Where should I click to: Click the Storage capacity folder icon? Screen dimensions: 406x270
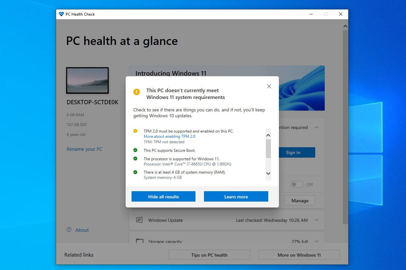click(x=139, y=241)
